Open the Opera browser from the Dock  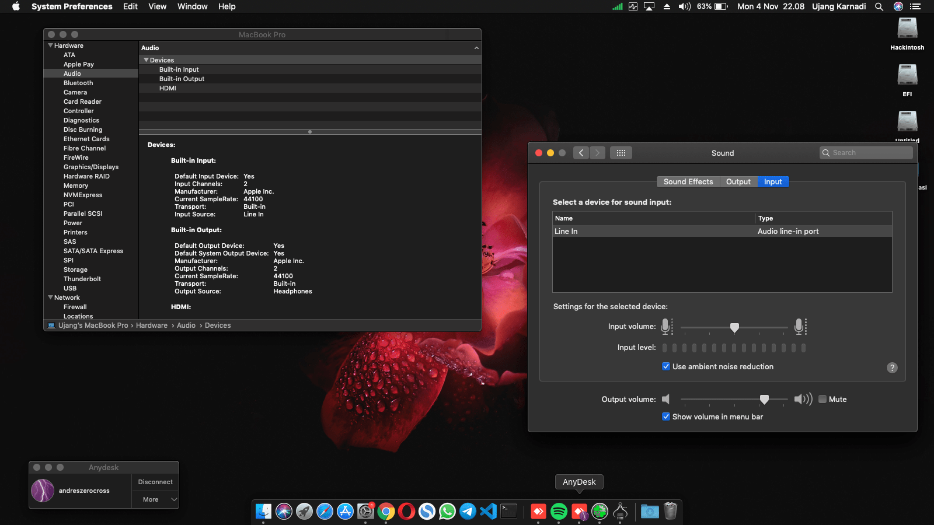click(407, 512)
